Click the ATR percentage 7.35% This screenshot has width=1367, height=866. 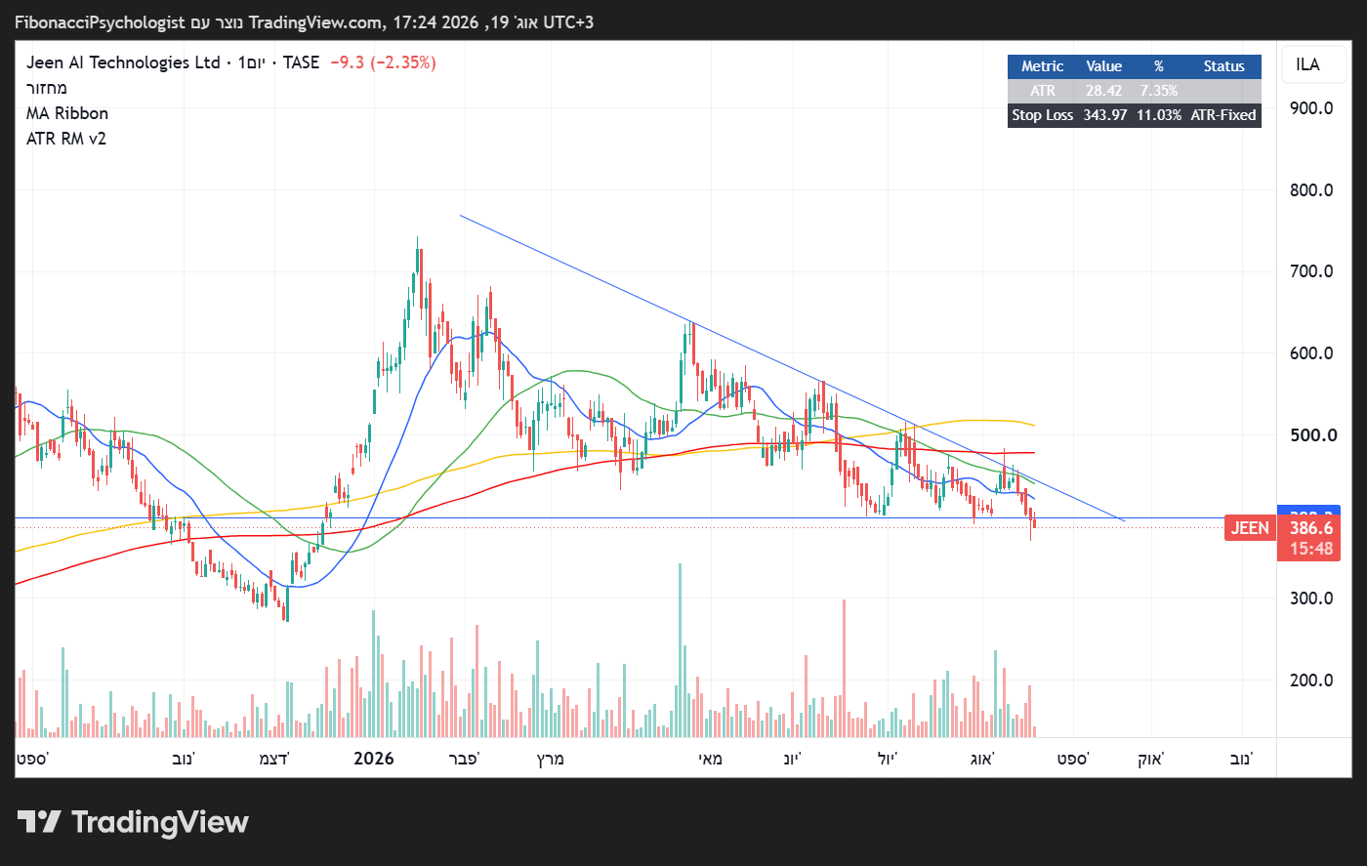pos(1159,91)
